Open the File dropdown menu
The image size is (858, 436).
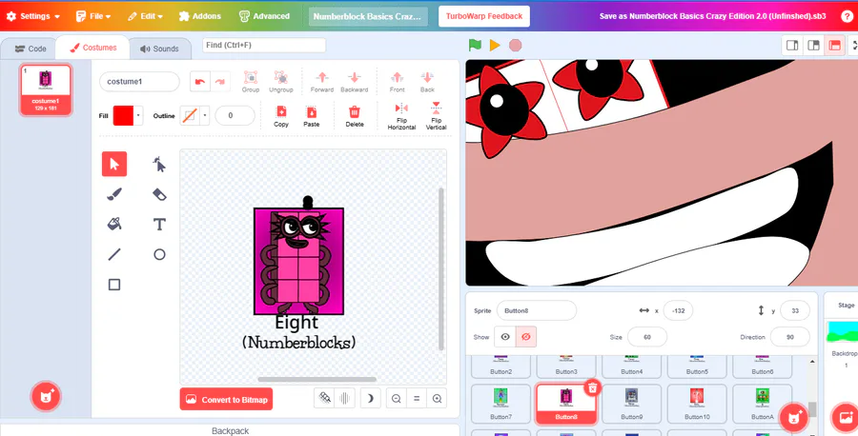point(93,16)
